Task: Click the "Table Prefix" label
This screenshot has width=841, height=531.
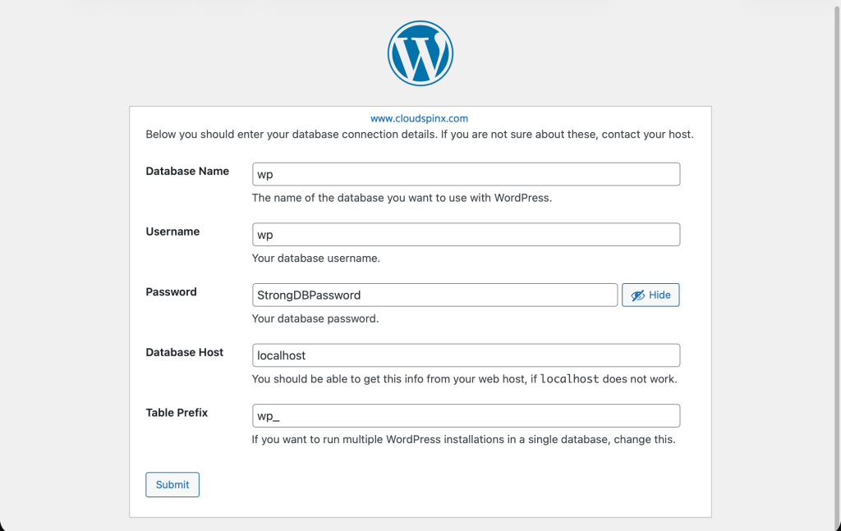Action: 177,413
